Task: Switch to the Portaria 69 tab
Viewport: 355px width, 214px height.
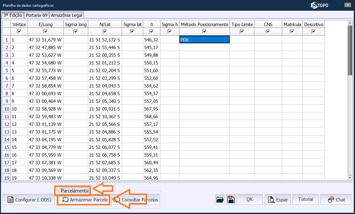Action: point(37,15)
